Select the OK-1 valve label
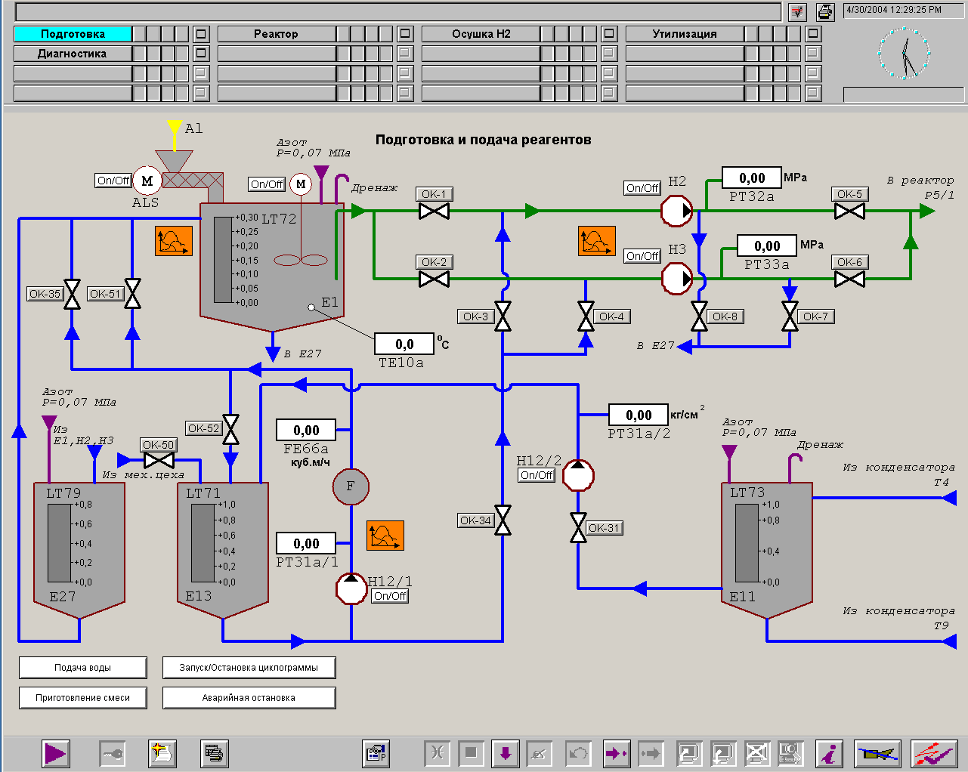The height and width of the screenshot is (772, 968). [434, 194]
